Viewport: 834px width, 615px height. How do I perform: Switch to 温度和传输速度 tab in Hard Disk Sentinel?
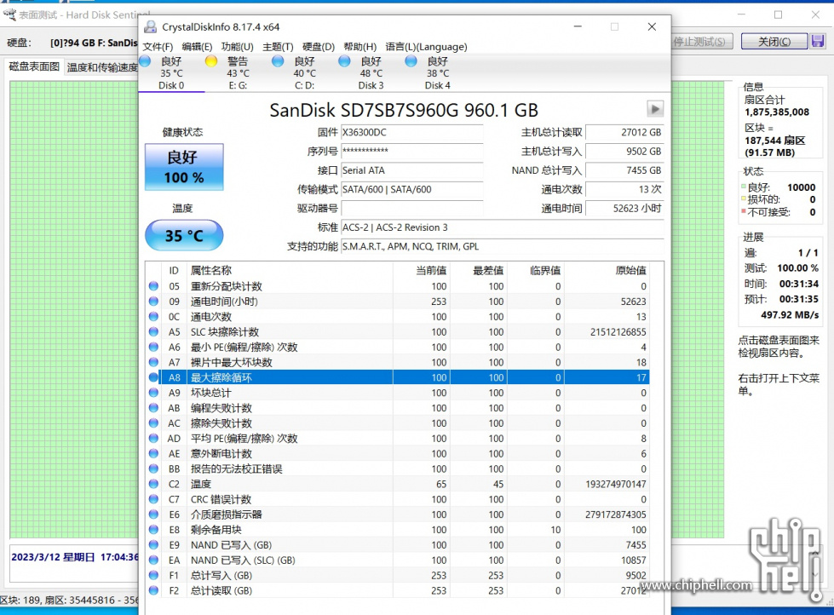pos(102,67)
